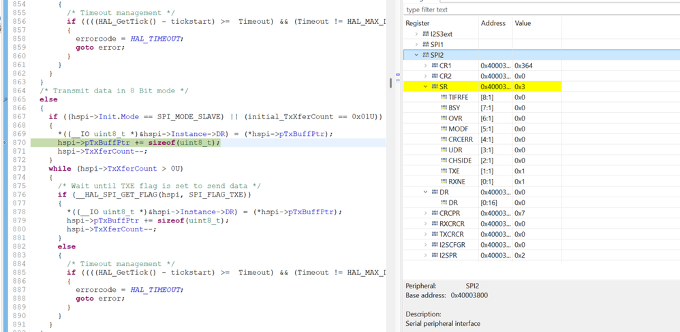680x332 pixels.
Task: Click line number 869 in gutter
Action: tap(19, 134)
